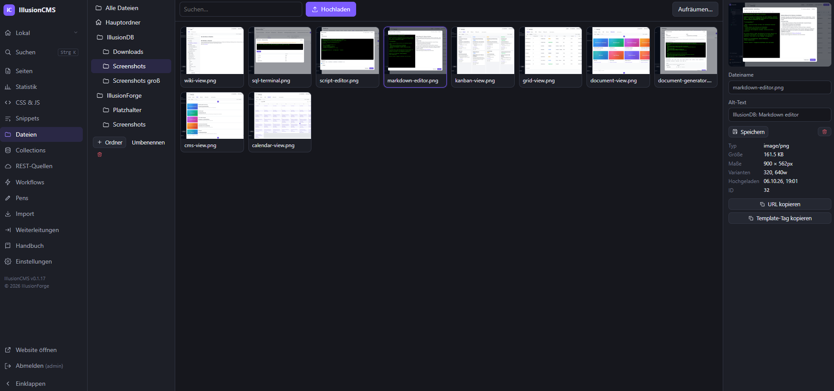Open the Seiten page icon
This screenshot has width=834, height=391.
click(8, 71)
